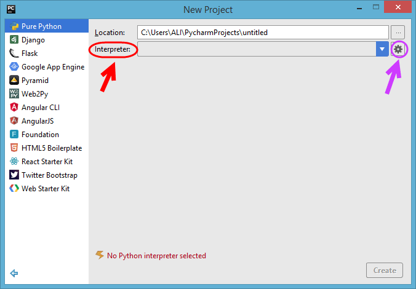Screen dimensions: 416x289
Task: Choose React Starter Kit label
Action: pos(47,162)
